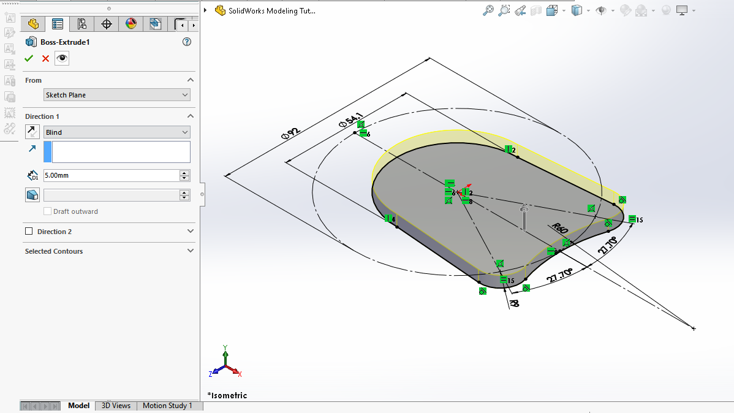Open the Motion Study 1 tab
This screenshot has width=734, height=413.
167,406
